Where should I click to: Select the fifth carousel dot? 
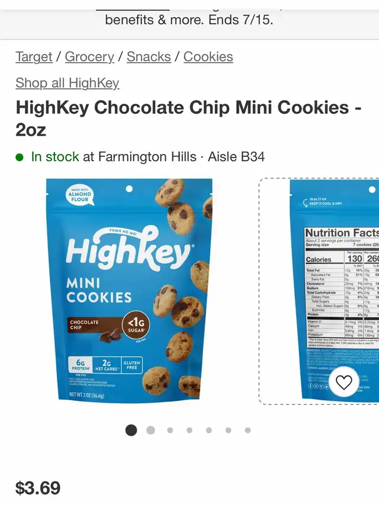tap(209, 430)
